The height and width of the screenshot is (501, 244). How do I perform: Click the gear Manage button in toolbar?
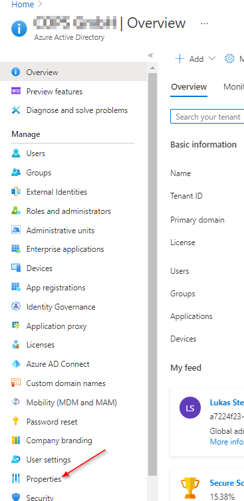point(235,58)
